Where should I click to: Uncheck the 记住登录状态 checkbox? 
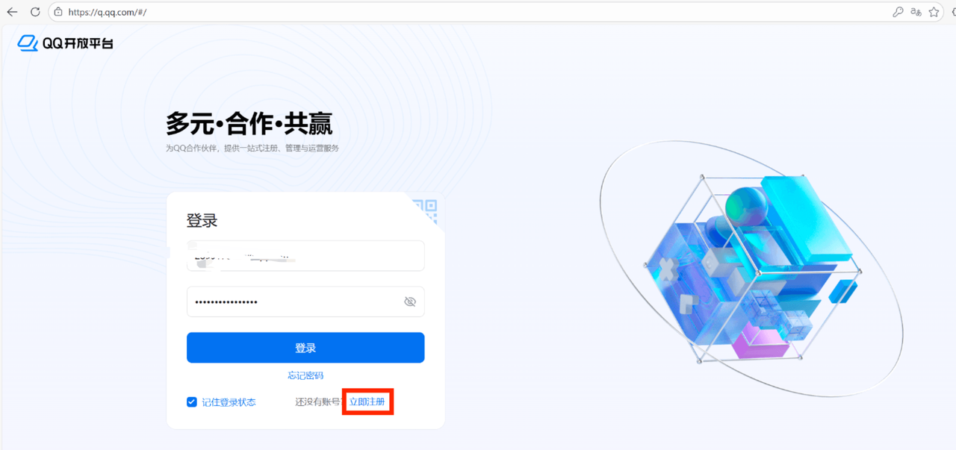(192, 402)
